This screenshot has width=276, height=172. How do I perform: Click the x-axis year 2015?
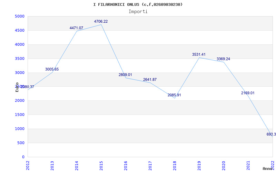[x=101, y=166]
